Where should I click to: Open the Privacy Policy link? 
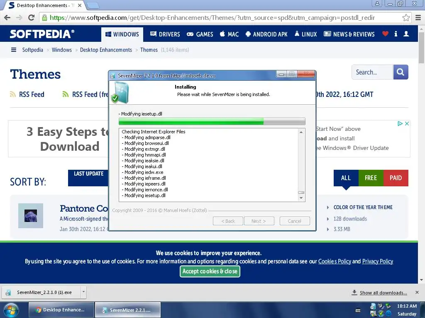click(x=378, y=261)
